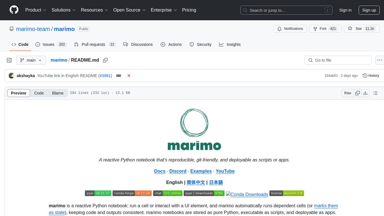Go to the Discussions tab
Viewport: 384px width, 216px height.
tap(138, 44)
